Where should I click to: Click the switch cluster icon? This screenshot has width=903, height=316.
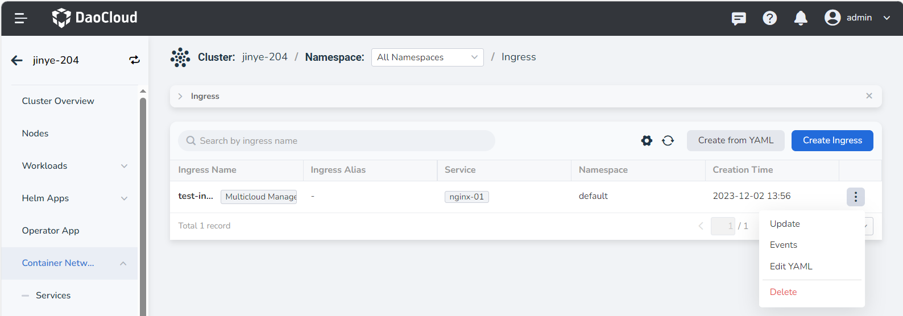tap(134, 60)
